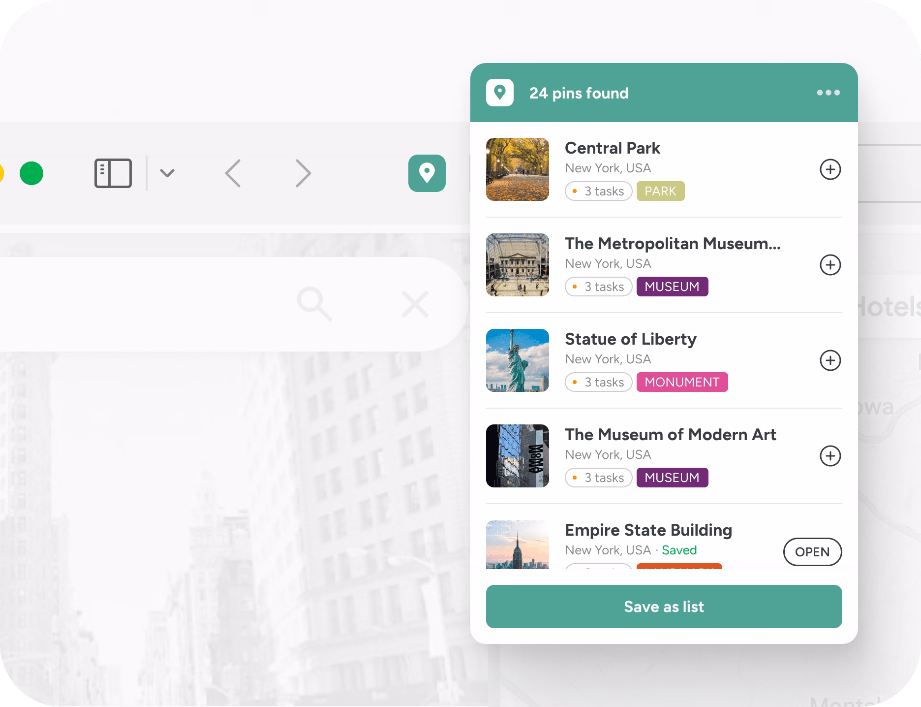Image resolution: width=921 pixels, height=707 pixels.
Task: Go forward with the right arrow
Action: 303,173
